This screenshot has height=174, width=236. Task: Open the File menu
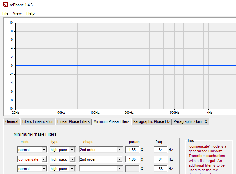click(5, 13)
